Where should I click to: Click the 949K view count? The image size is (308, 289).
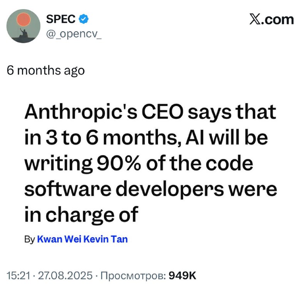[182, 275]
